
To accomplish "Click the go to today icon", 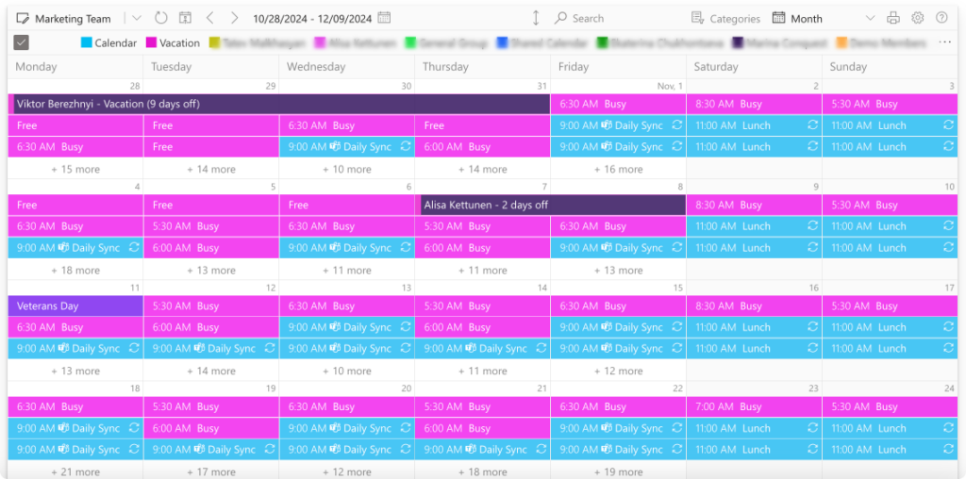I will pos(186,18).
